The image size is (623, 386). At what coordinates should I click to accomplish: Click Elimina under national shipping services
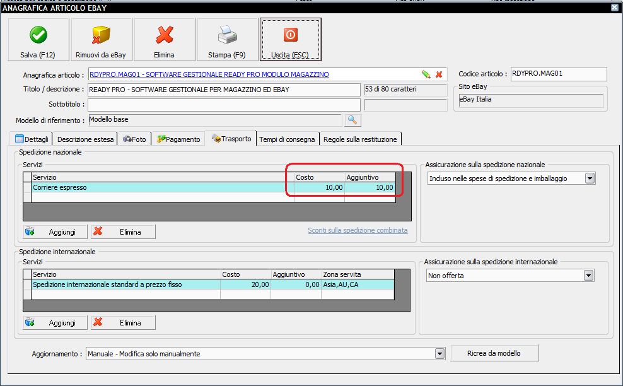click(x=123, y=231)
